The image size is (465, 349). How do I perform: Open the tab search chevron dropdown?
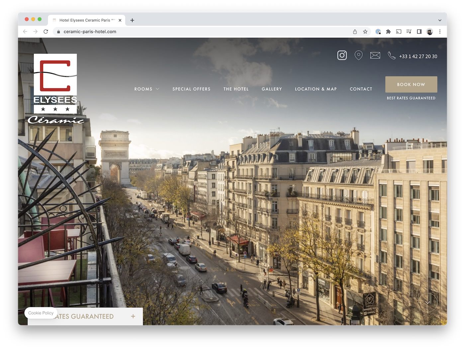(x=440, y=20)
